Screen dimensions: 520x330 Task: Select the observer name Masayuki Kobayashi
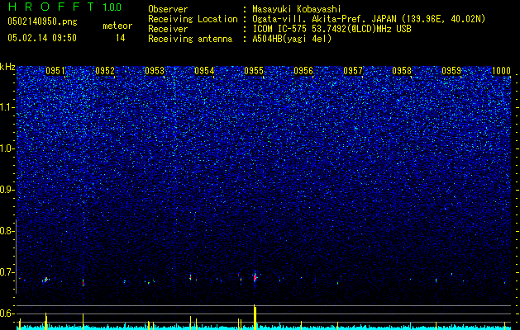(x=297, y=9)
